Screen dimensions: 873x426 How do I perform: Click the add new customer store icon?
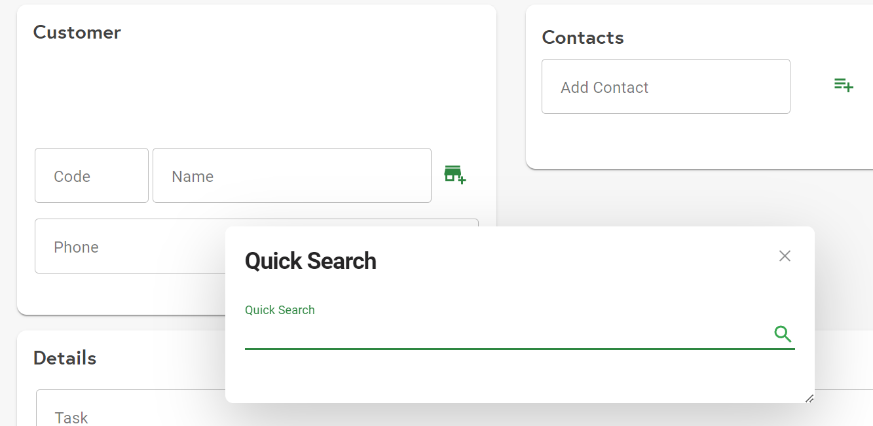(x=455, y=175)
